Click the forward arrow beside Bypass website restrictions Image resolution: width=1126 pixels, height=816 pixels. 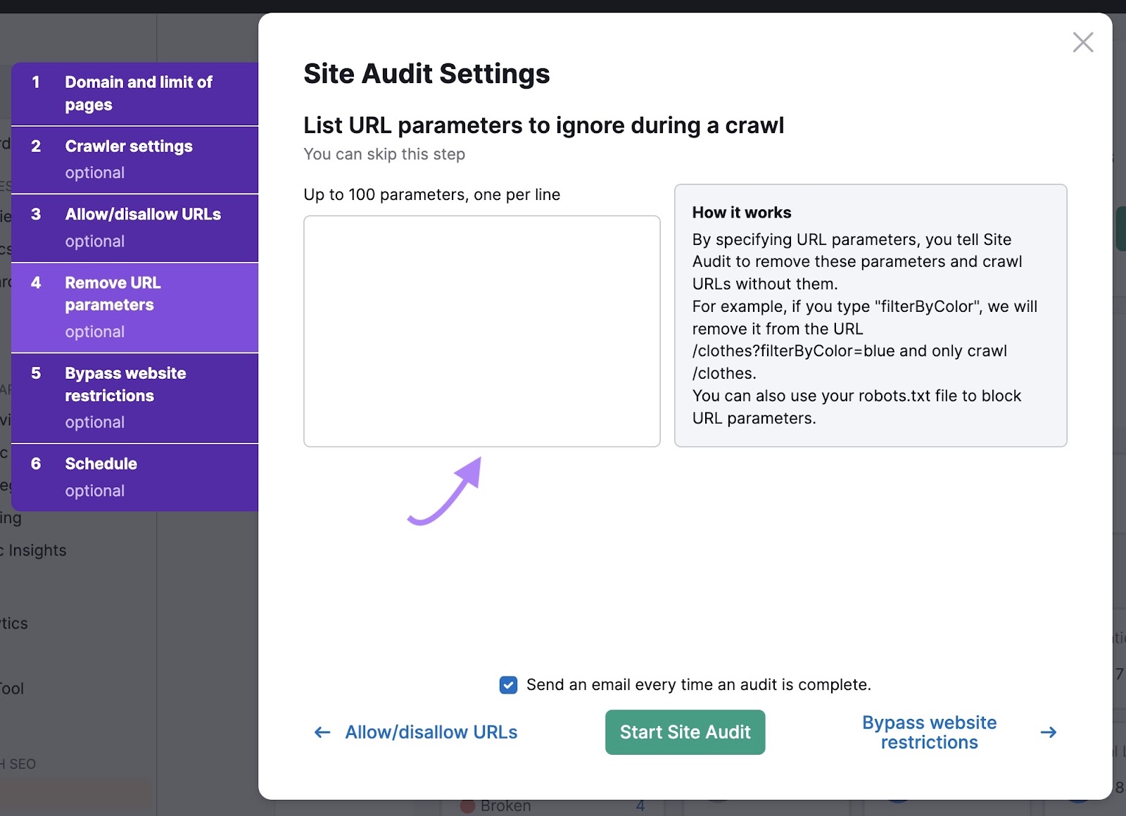[x=1048, y=732]
